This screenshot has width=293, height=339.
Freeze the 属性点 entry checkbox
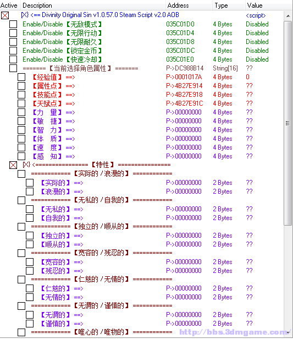21,86
